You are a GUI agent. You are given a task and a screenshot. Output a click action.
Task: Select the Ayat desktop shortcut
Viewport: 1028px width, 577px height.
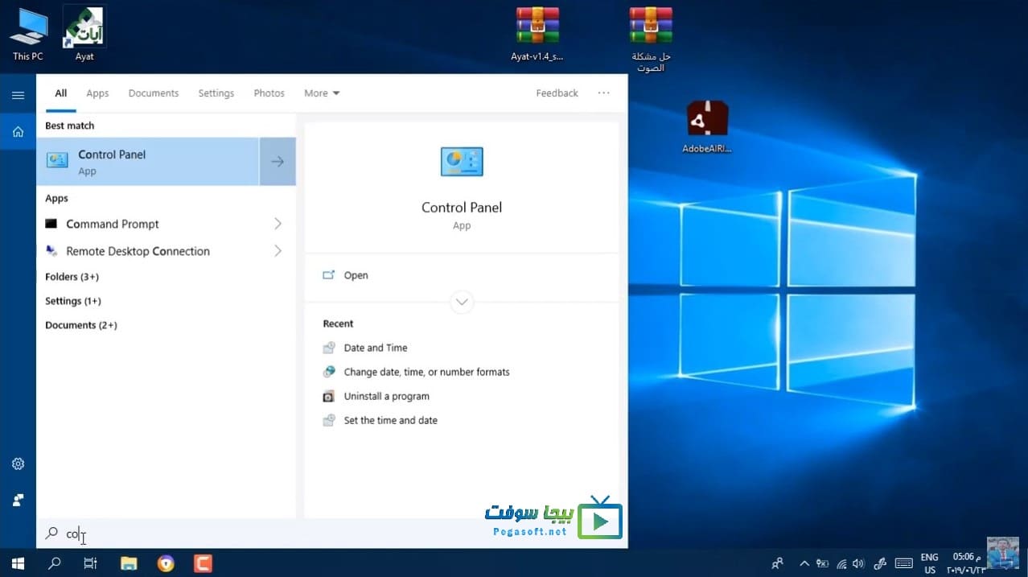(84, 34)
